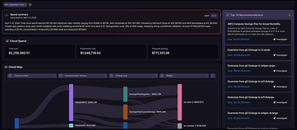This screenshot has height=130, width=297.
Task: Click the eu-central-1: $108.43K label
Action: (195, 126)
